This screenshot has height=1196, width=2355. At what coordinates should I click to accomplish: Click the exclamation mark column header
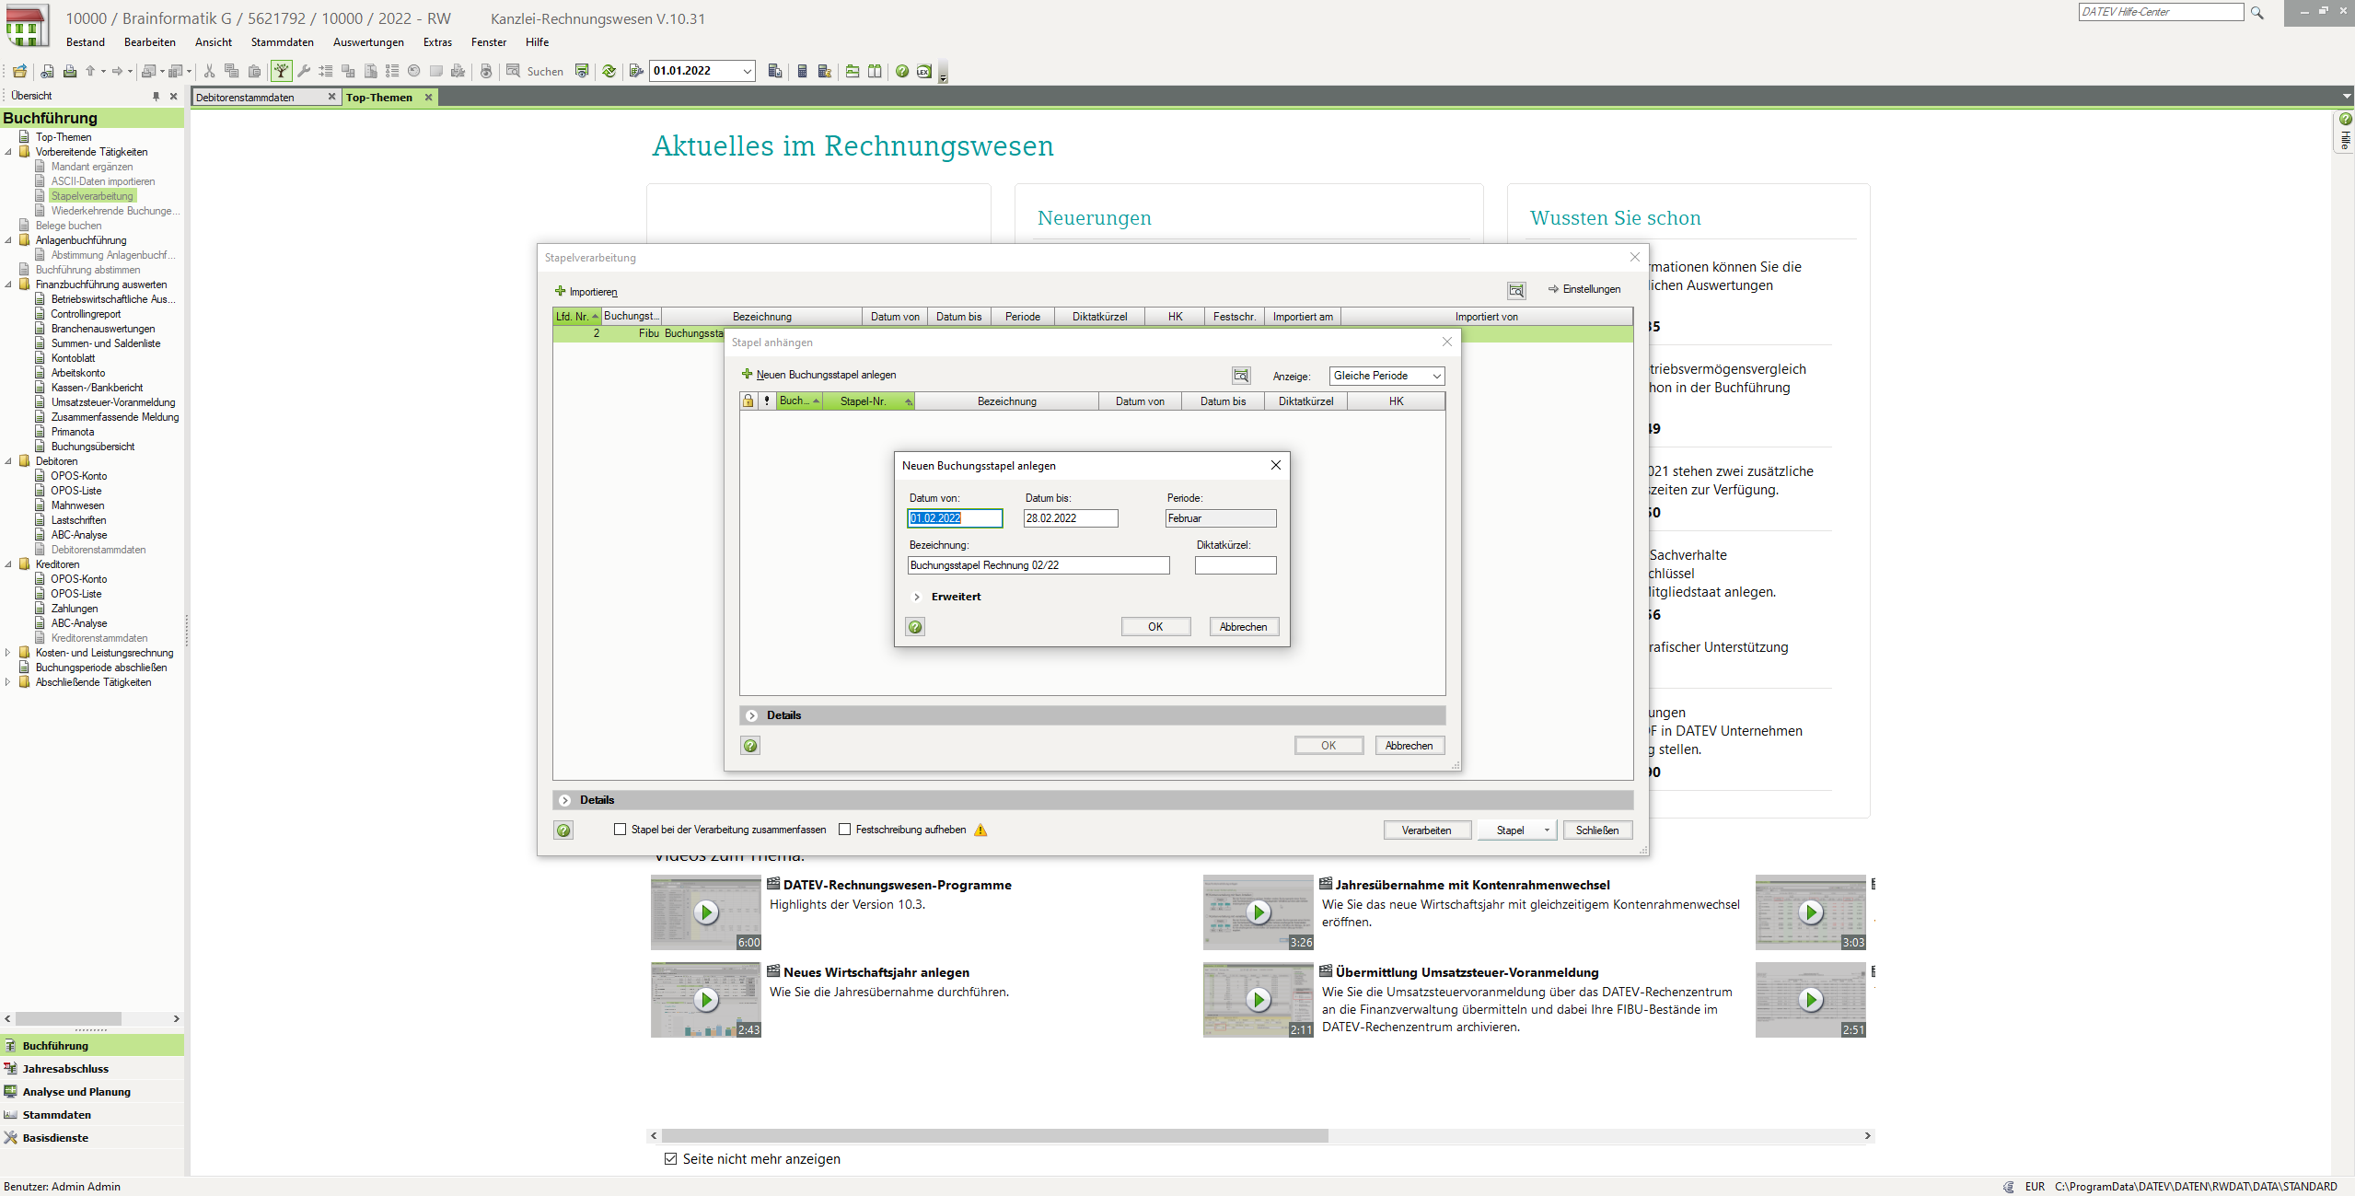[x=767, y=401]
